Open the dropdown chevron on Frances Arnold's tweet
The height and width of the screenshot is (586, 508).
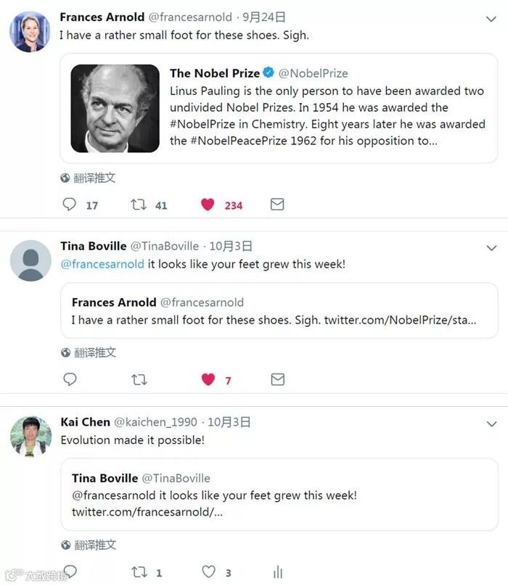491,19
